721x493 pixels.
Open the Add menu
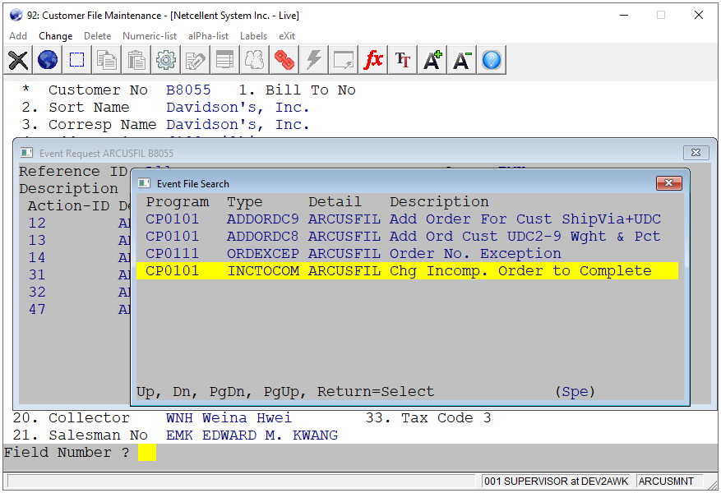click(18, 36)
